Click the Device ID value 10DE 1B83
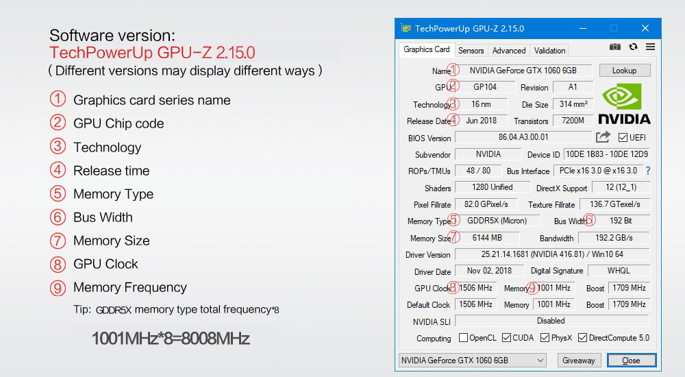 pyautogui.click(x=607, y=154)
